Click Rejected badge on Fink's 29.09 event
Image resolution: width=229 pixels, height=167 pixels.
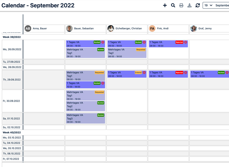point(179,73)
